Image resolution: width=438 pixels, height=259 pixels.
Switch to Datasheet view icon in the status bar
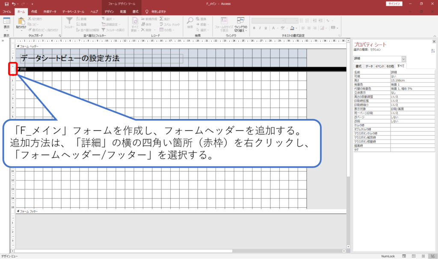tap(414, 256)
